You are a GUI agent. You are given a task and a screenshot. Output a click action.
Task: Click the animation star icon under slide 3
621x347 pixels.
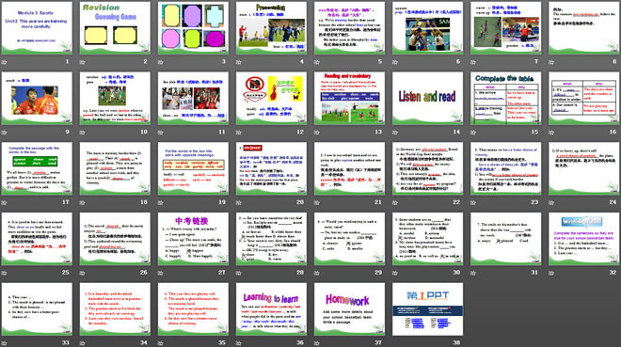[160, 62]
